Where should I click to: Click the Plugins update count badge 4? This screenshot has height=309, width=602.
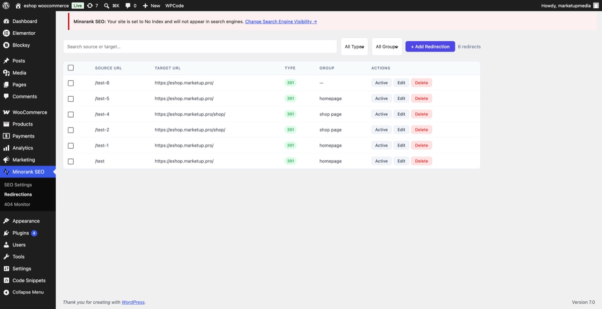pos(34,233)
